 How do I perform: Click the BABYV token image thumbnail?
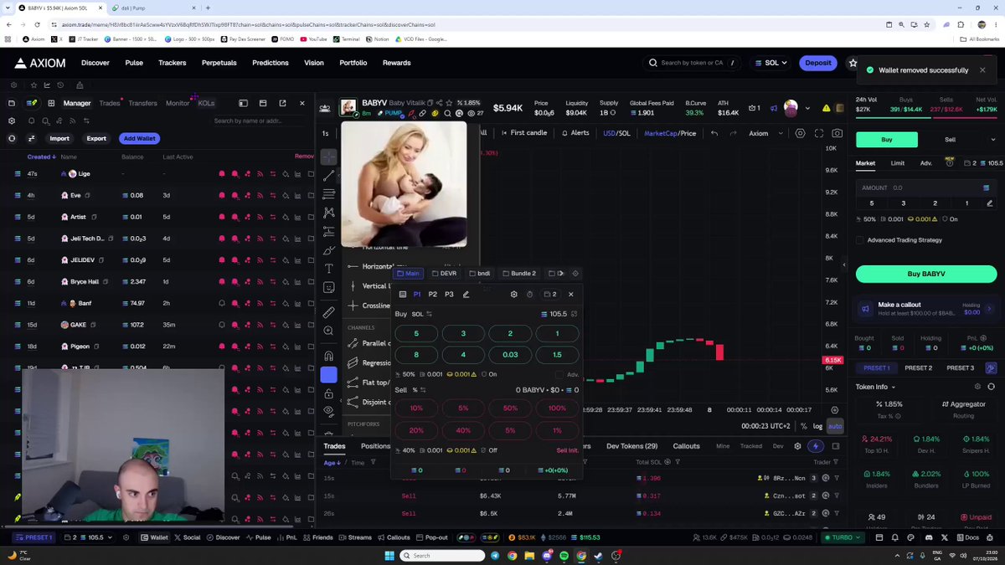tap(348, 107)
